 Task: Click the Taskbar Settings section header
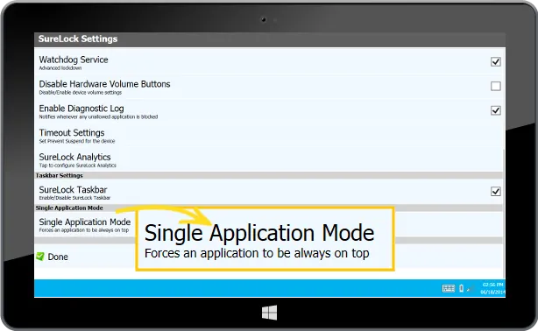tap(268, 175)
